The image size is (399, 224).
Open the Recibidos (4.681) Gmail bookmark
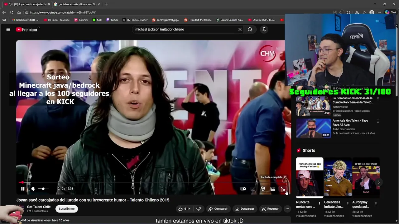25,20
